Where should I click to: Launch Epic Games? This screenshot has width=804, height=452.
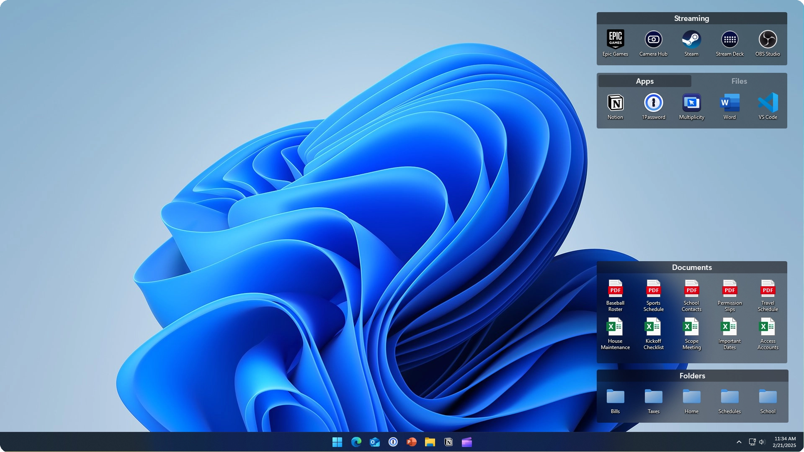(x=615, y=40)
